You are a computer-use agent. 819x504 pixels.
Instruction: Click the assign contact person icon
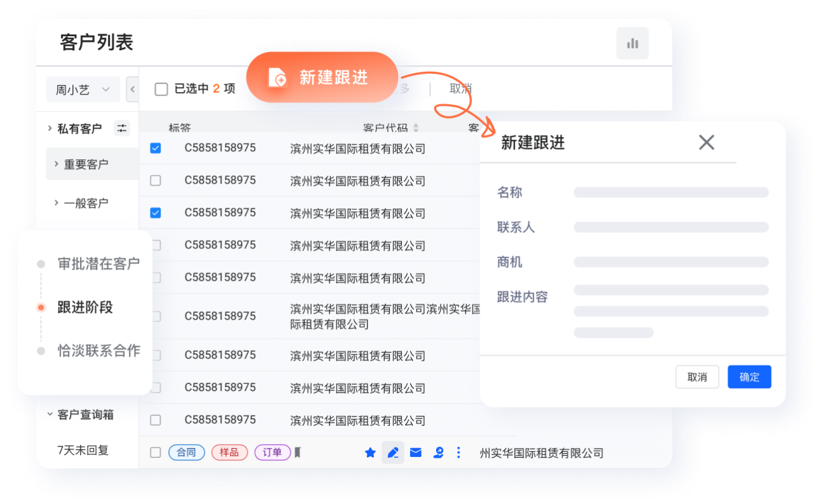click(438, 453)
